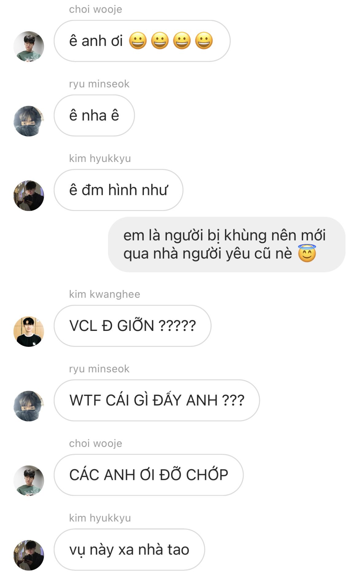Image resolution: width=359 pixels, height=575 pixels.
Task: Tap kim hyukkyu's avatar beside 'vụ này xa nhà tao'
Action: (29, 555)
